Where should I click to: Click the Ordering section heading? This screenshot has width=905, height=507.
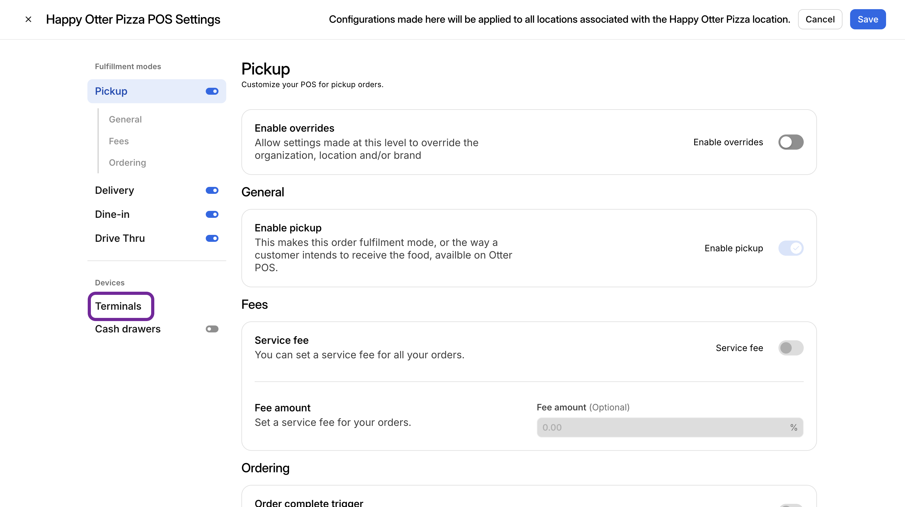(266, 468)
